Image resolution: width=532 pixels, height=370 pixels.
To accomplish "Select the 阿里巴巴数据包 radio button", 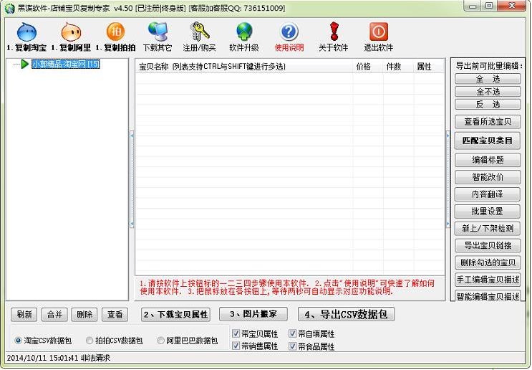I will [160, 341].
